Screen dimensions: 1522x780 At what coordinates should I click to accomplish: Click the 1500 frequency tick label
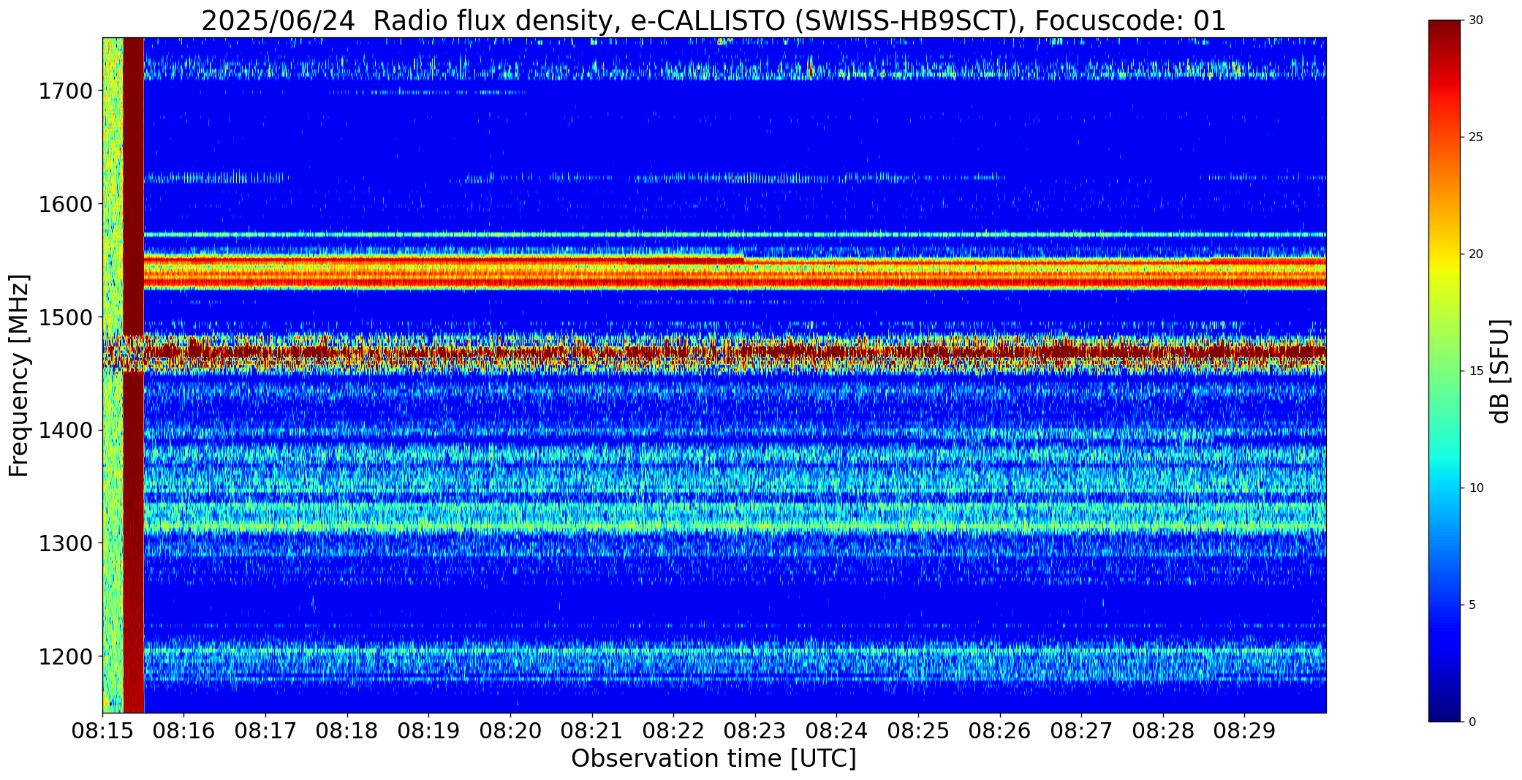65,317
